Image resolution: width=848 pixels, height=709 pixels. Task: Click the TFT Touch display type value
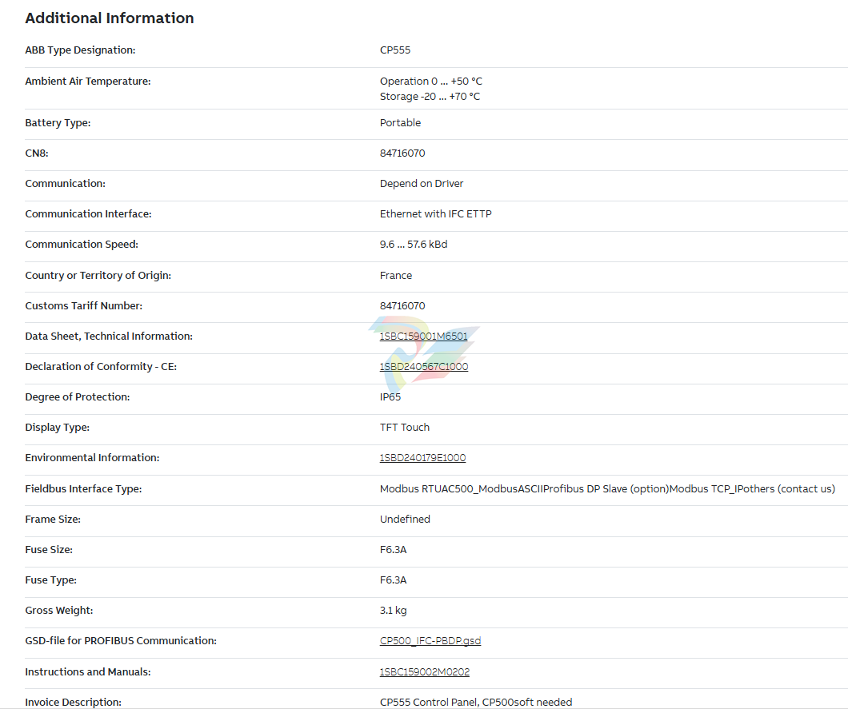[x=405, y=428]
